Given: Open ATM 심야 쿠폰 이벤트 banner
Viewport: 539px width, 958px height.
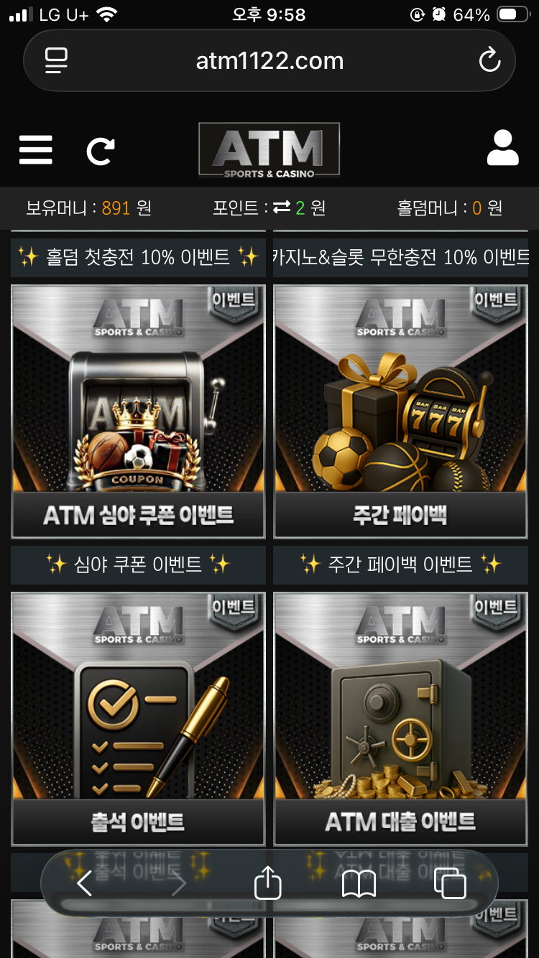Looking at the screenshot, I should (138, 411).
